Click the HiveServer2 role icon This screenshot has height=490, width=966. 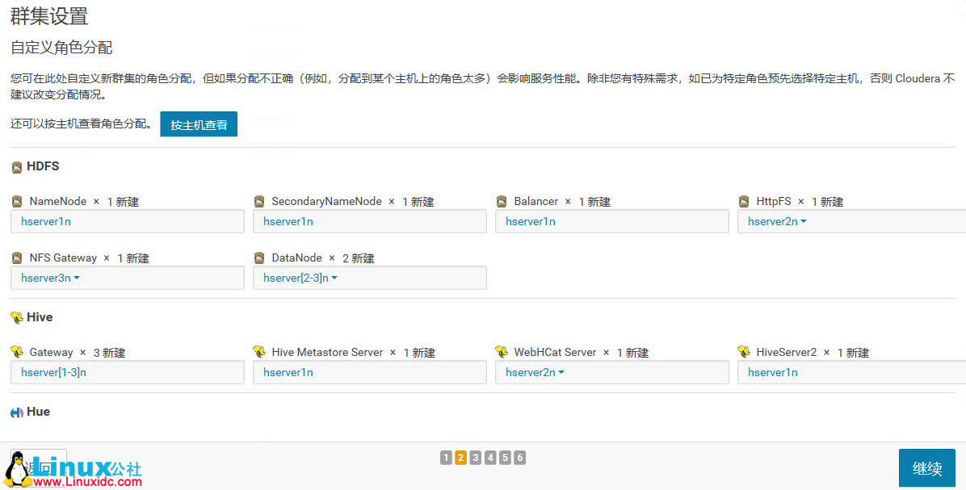click(x=744, y=352)
